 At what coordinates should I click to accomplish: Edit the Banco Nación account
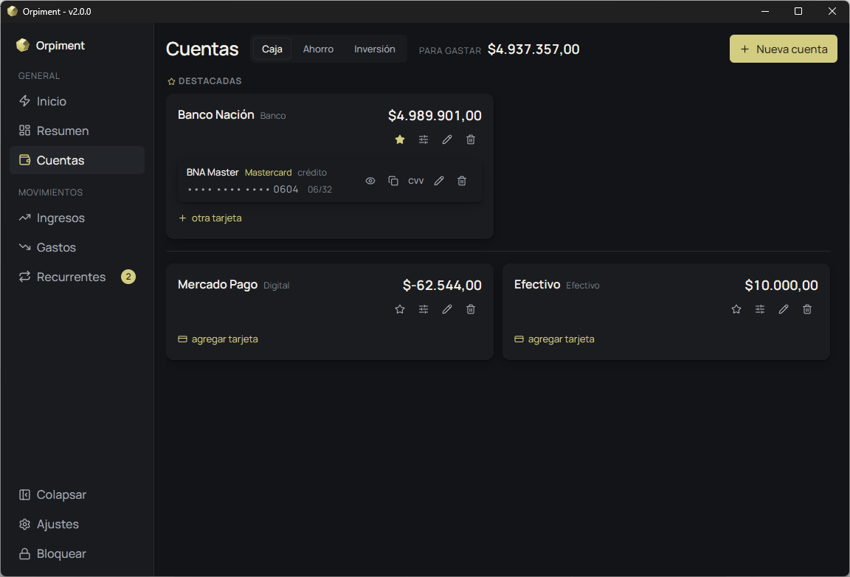point(446,139)
